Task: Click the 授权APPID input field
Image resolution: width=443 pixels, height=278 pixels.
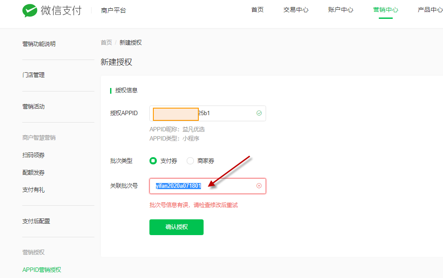Action: pyautogui.click(x=208, y=113)
